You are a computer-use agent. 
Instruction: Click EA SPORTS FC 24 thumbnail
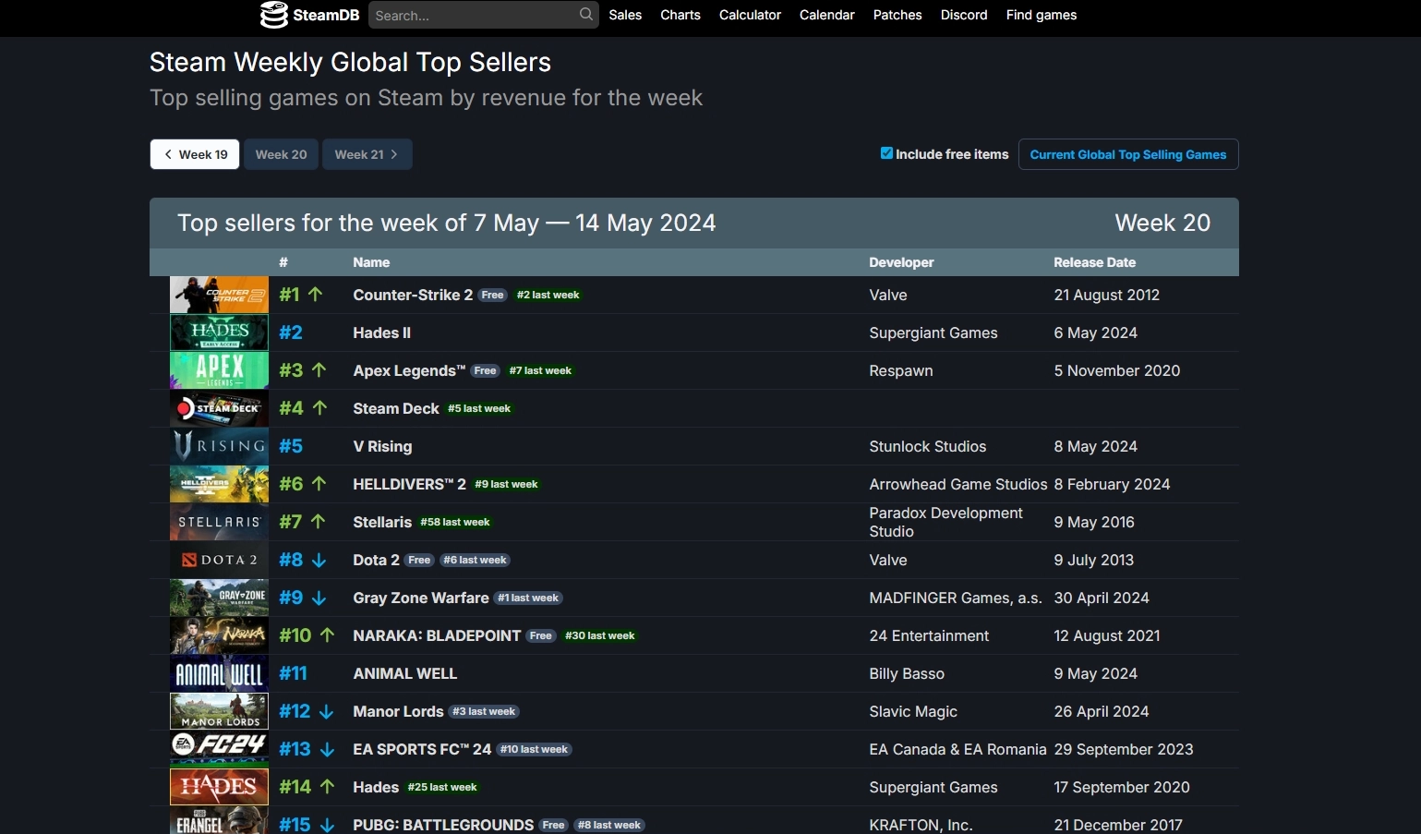pos(219,749)
